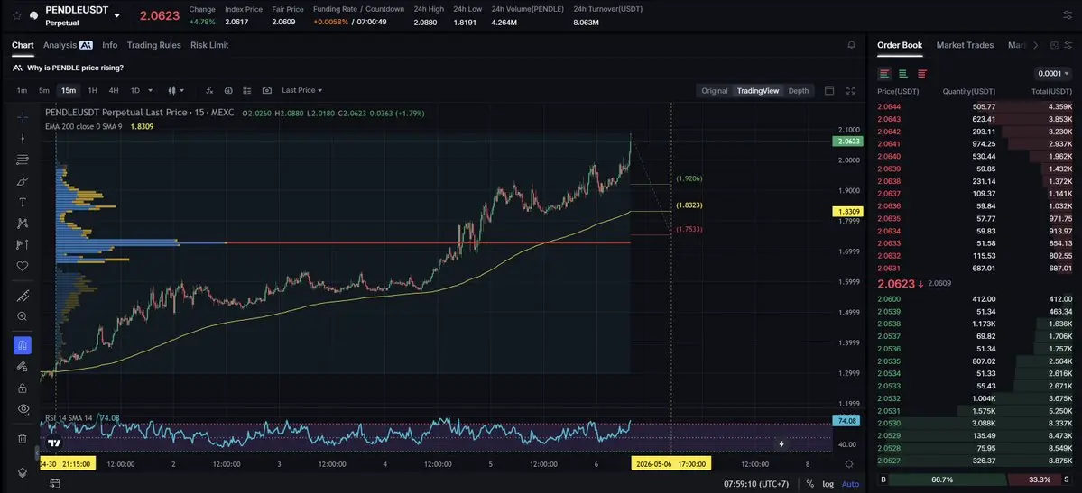This screenshot has height=493, width=1082.
Task: Show only asks red order book view
Action: point(922,74)
